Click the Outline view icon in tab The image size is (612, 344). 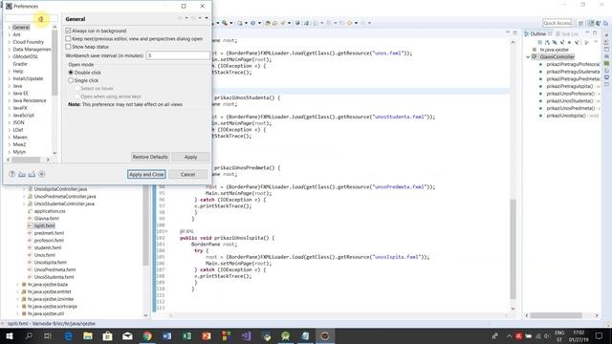pos(527,34)
